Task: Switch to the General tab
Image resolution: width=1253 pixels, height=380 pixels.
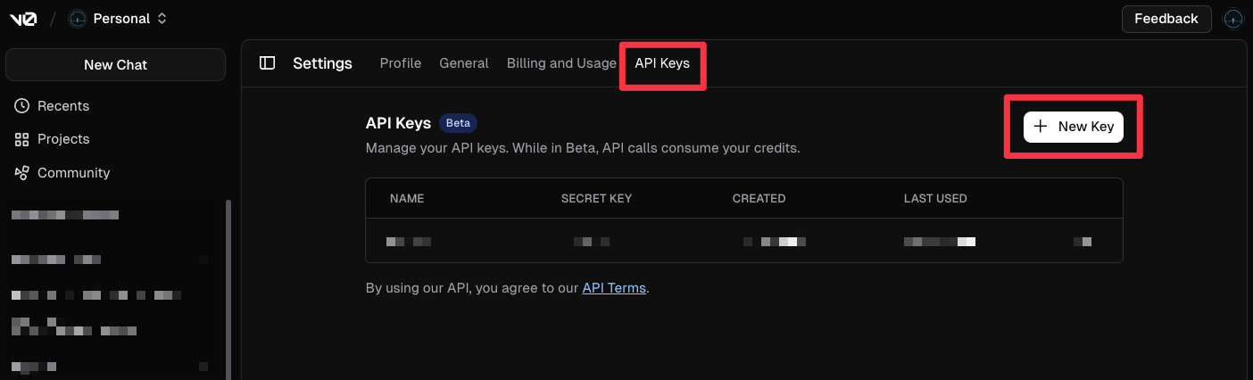Action: pyautogui.click(x=464, y=63)
